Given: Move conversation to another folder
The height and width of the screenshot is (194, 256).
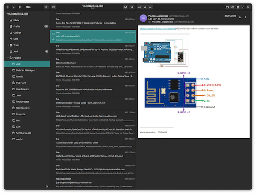Looking at the screenshot, I should click(227, 7).
